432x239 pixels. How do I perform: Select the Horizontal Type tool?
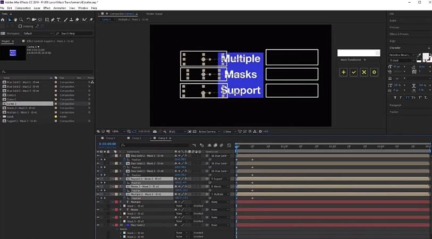click(58, 20)
